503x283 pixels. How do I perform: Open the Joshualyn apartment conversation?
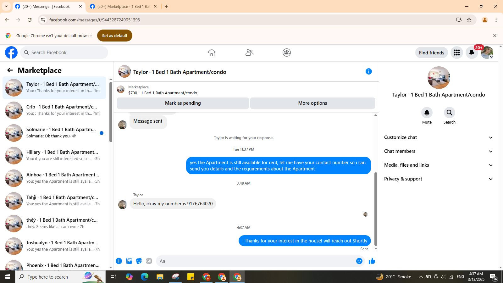tap(54, 246)
